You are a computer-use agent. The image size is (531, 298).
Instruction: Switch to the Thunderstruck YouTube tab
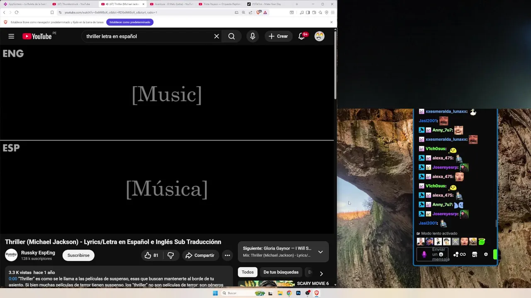[74, 4]
